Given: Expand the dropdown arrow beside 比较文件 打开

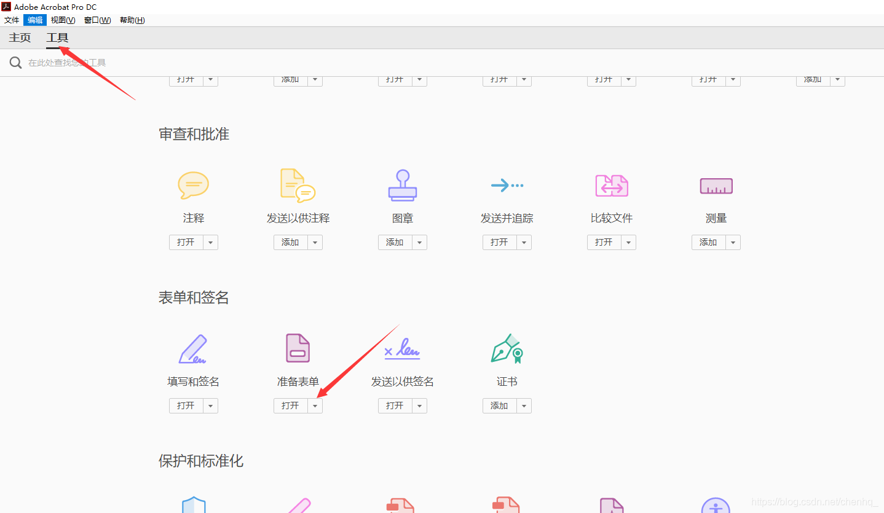Looking at the screenshot, I should (629, 242).
